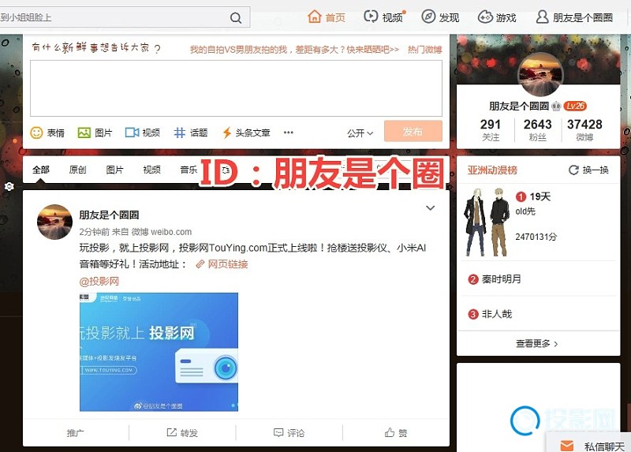Go to 首页 home icon
Screen dimensions: 631x452
(x=315, y=17)
